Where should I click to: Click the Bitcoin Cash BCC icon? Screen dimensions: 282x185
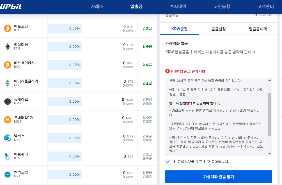[x=7, y=65]
